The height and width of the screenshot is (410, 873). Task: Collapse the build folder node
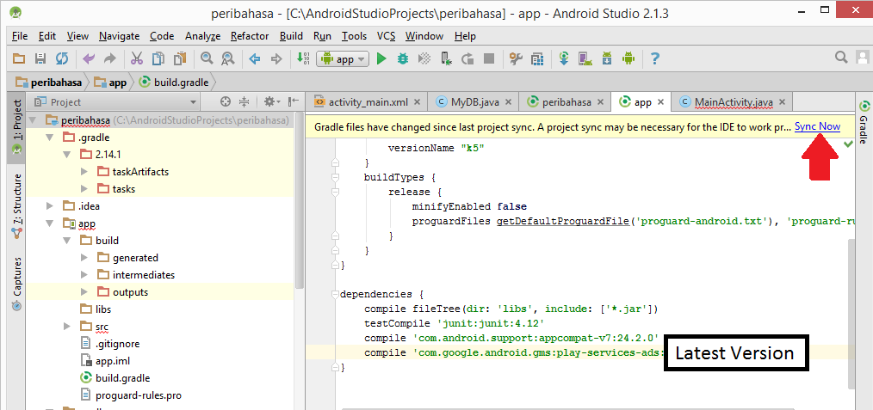pos(67,241)
